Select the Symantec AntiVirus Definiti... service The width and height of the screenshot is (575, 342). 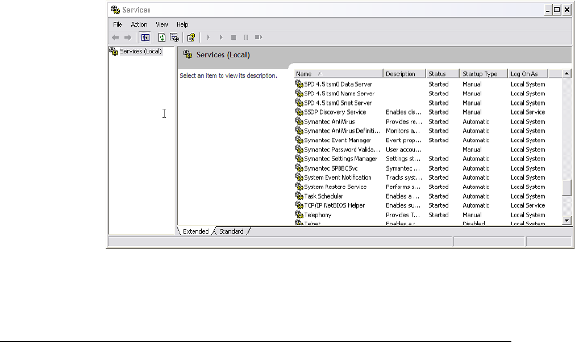click(342, 130)
